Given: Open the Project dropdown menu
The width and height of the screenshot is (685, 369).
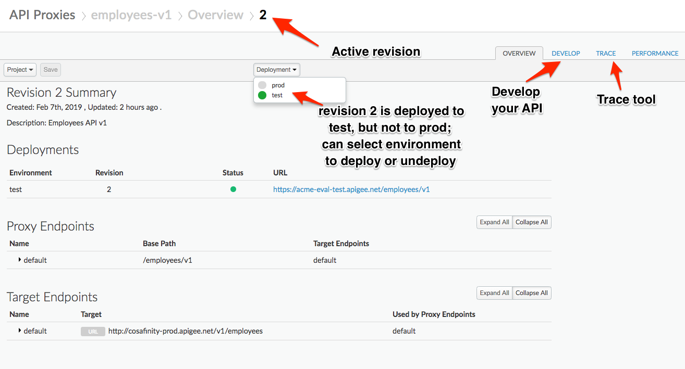Looking at the screenshot, I should point(20,70).
